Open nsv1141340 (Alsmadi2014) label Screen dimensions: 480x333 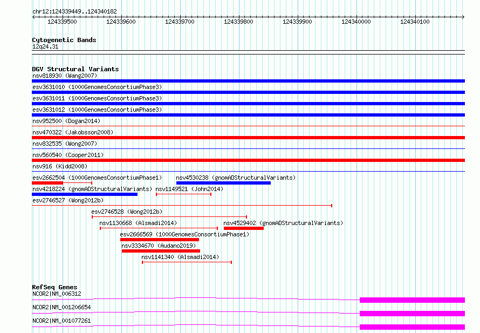180,257
